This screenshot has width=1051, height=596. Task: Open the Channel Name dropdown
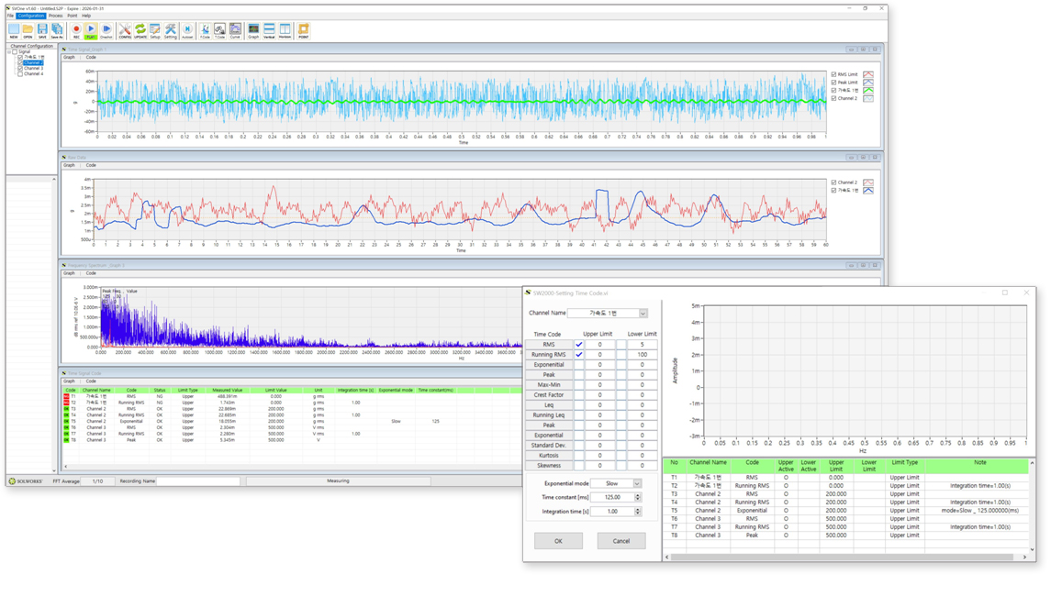point(643,314)
